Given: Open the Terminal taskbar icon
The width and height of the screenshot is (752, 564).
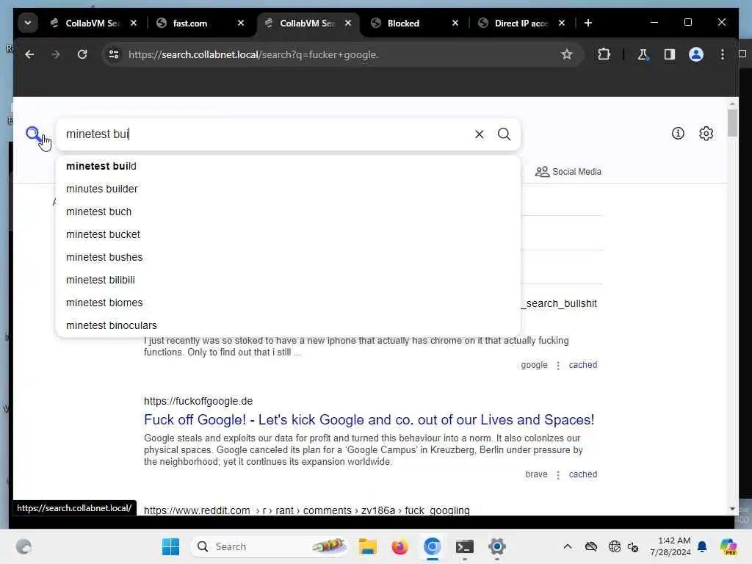Looking at the screenshot, I should [464, 546].
